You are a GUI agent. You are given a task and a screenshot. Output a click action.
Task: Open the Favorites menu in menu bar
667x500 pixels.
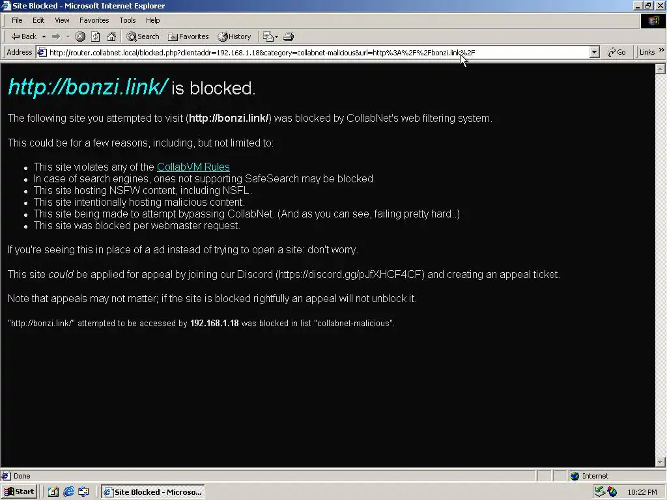click(94, 20)
